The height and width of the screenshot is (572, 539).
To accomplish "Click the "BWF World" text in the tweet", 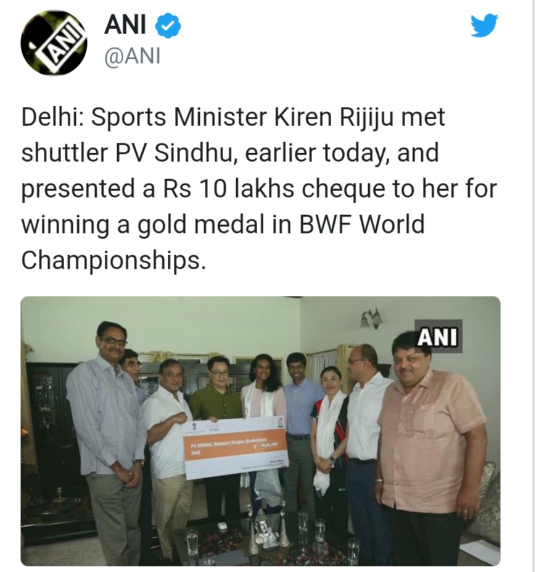I will (362, 224).
